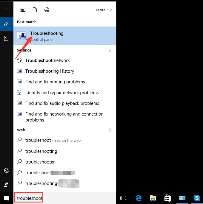Open the Notebook icon in sidebar

click(6, 38)
